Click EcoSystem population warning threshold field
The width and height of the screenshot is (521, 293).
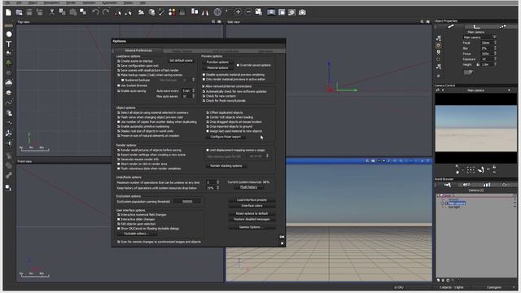(187, 201)
